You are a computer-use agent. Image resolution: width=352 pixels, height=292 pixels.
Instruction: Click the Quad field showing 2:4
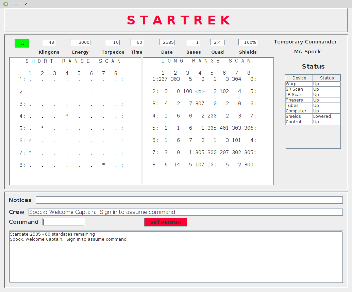pos(217,42)
